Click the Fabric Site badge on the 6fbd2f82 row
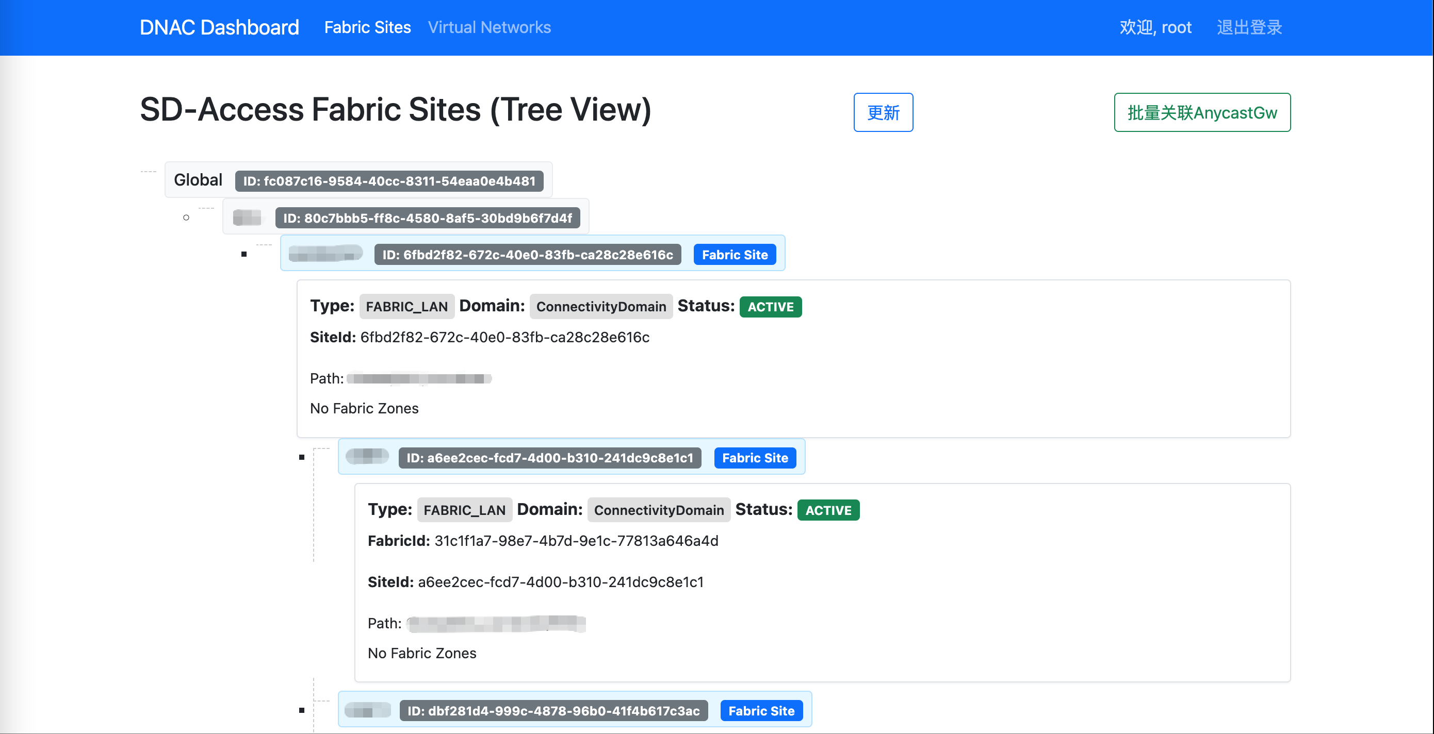 tap(735, 255)
